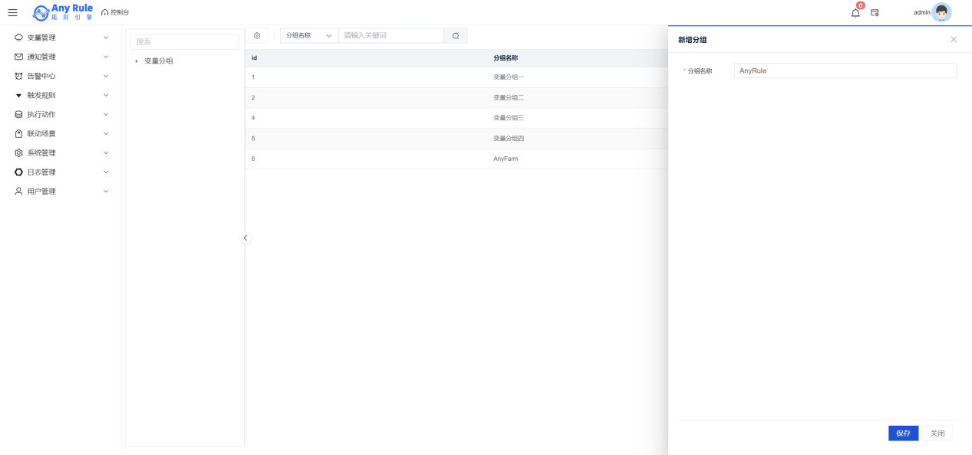Click the 保存 button

[x=903, y=434]
